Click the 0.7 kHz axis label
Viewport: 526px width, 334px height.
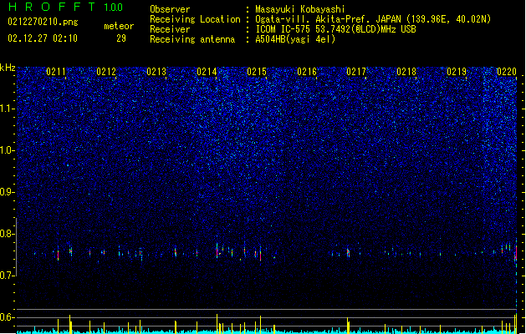coord(8,276)
